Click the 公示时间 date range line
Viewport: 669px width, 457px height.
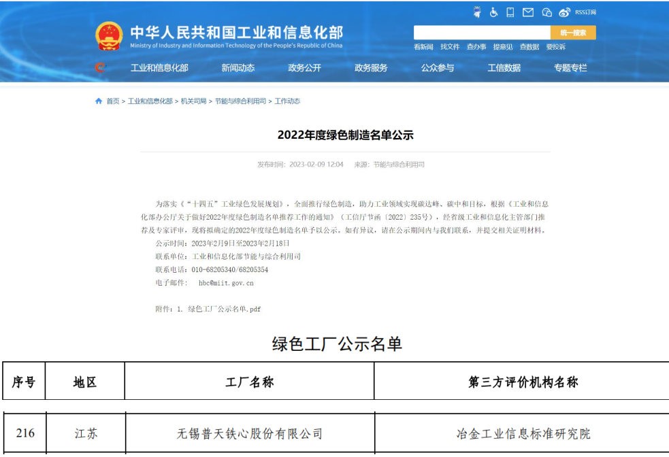(x=223, y=243)
